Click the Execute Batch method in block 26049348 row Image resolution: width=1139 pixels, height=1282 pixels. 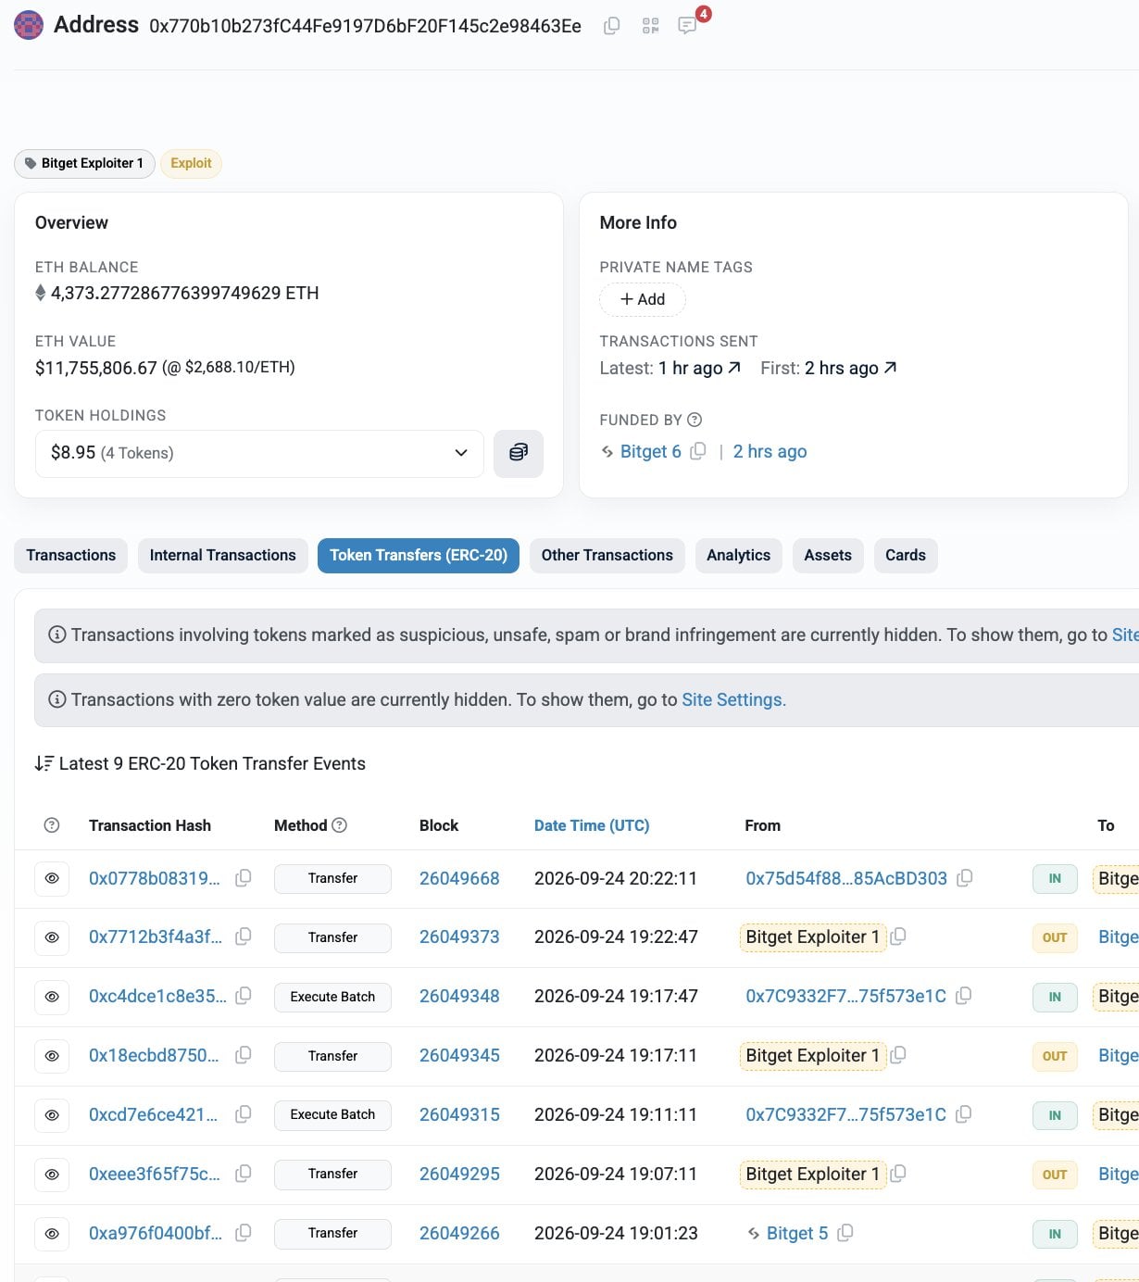[x=332, y=997]
